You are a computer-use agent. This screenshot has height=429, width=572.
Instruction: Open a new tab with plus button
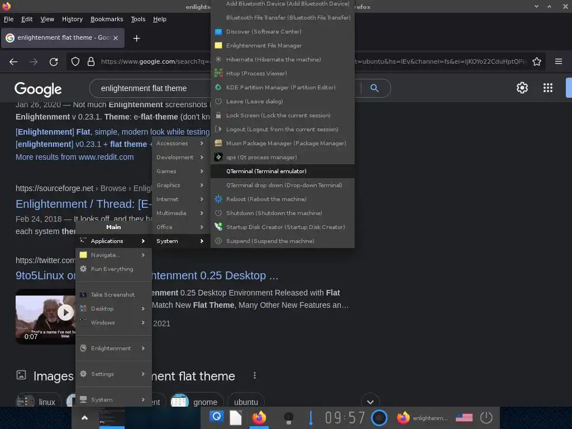pyautogui.click(x=136, y=39)
